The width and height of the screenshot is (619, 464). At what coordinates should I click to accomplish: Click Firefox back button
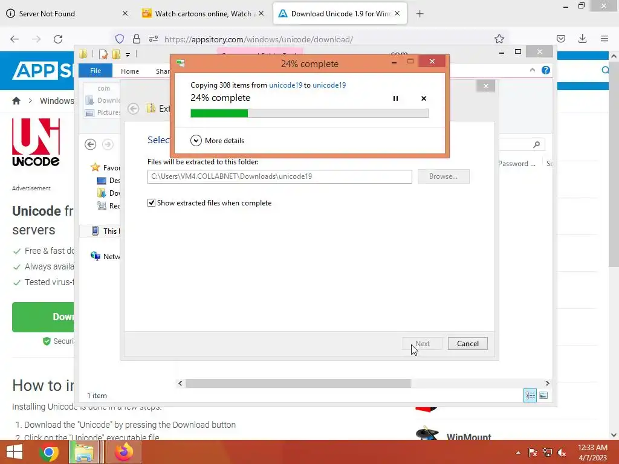click(x=15, y=39)
